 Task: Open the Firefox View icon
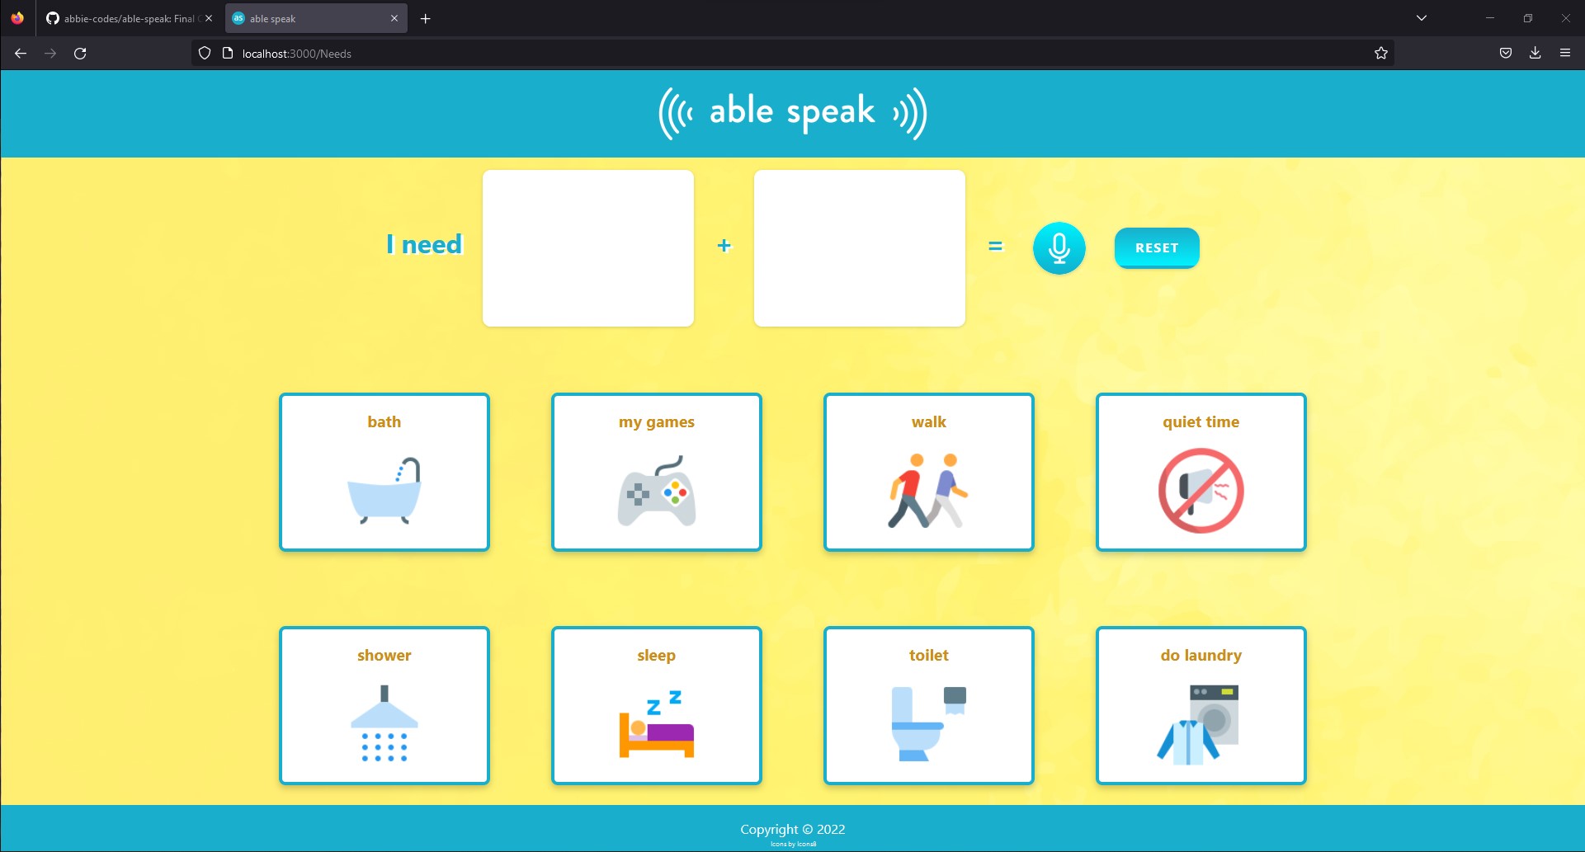tap(17, 18)
